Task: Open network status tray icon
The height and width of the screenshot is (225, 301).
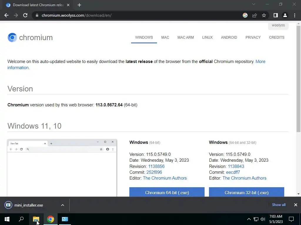Action: 256,219
